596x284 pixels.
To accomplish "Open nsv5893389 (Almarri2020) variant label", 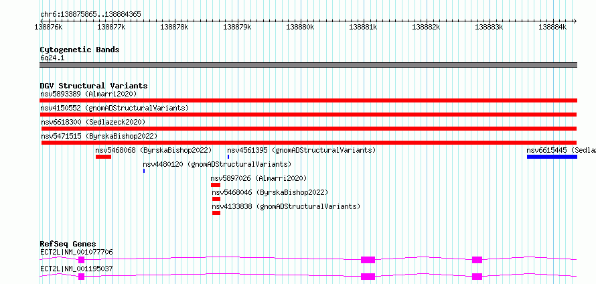I will tap(88, 94).
